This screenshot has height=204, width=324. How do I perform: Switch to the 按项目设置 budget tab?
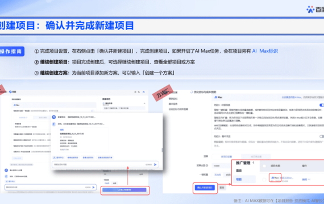(226, 156)
